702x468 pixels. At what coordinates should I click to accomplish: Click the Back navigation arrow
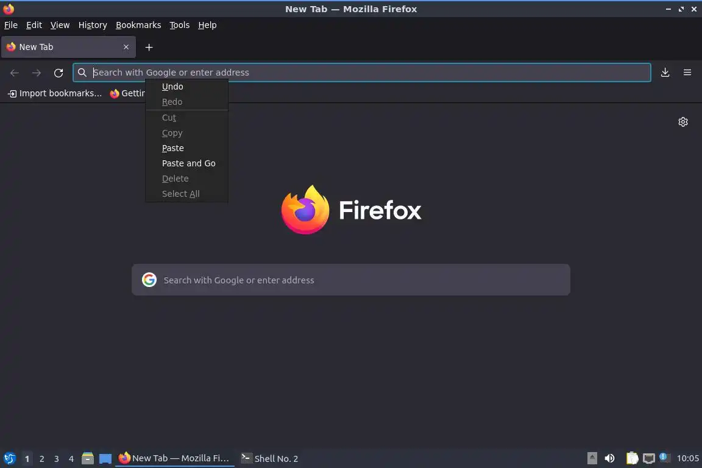[x=15, y=73]
